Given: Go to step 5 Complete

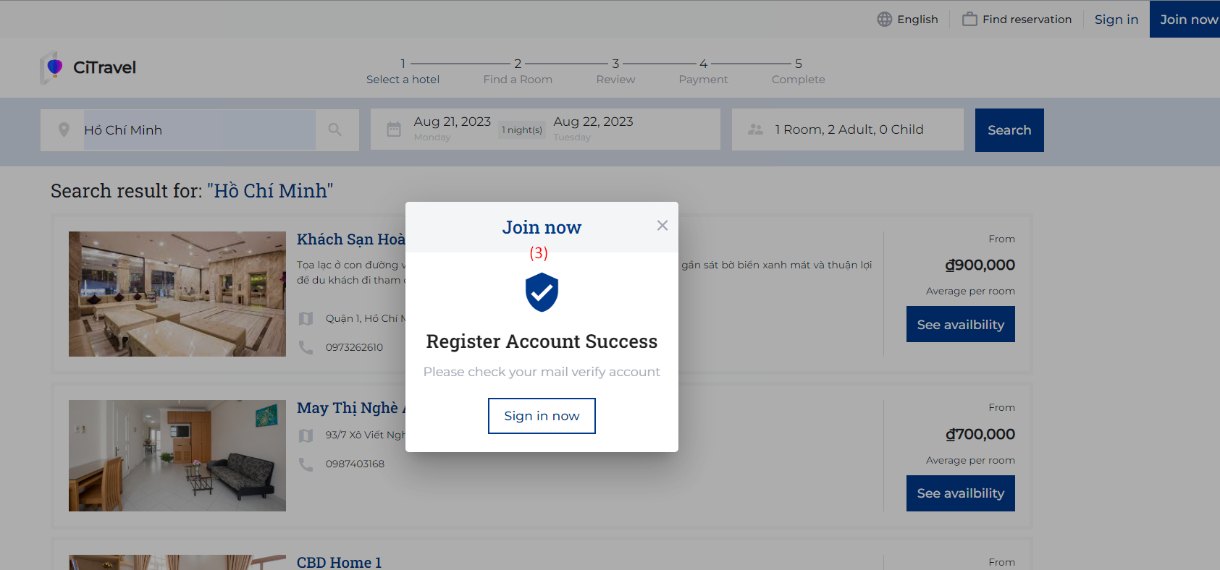Looking at the screenshot, I should 798,72.
